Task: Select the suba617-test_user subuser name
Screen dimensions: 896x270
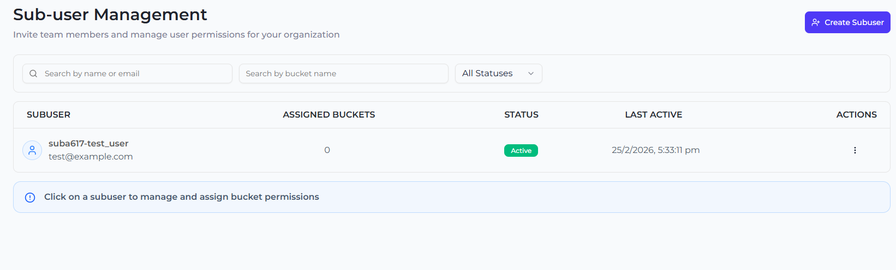Action: click(88, 144)
